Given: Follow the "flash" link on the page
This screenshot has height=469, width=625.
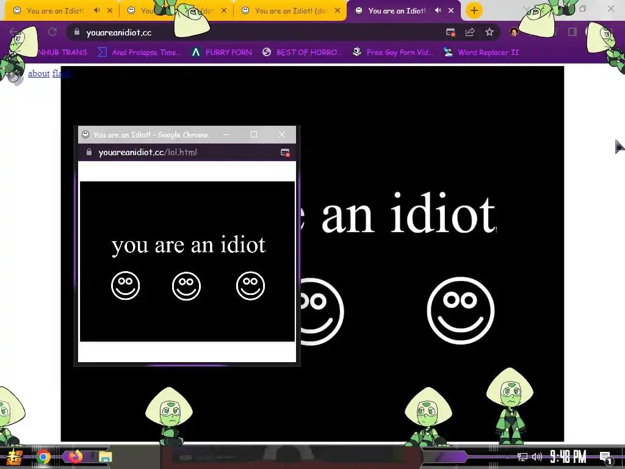Looking at the screenshot, I should (x=61, y=73).
